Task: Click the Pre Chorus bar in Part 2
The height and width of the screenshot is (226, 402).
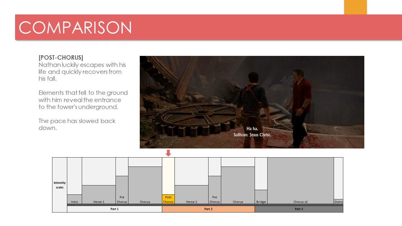Action: coord(215,190)
